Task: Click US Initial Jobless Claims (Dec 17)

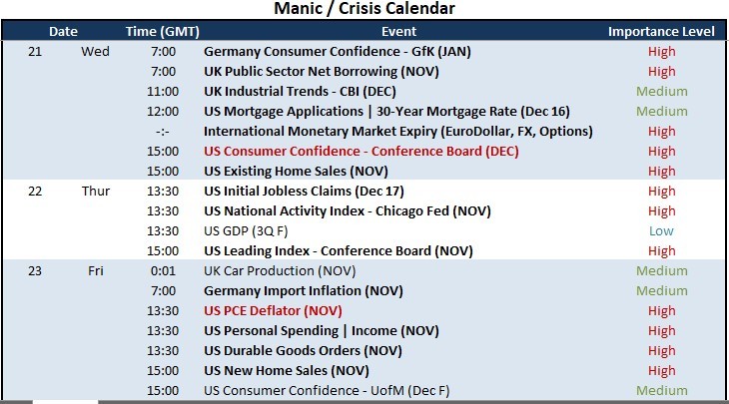Action: point(304,192)
